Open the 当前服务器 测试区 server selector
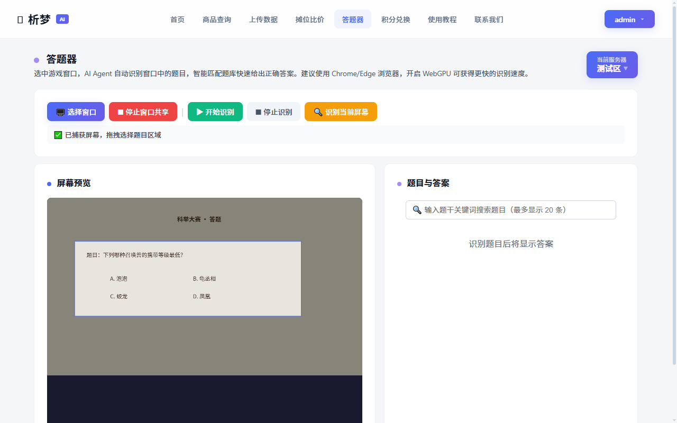Viewport: 677px width, 423px height. coord(612,65)
